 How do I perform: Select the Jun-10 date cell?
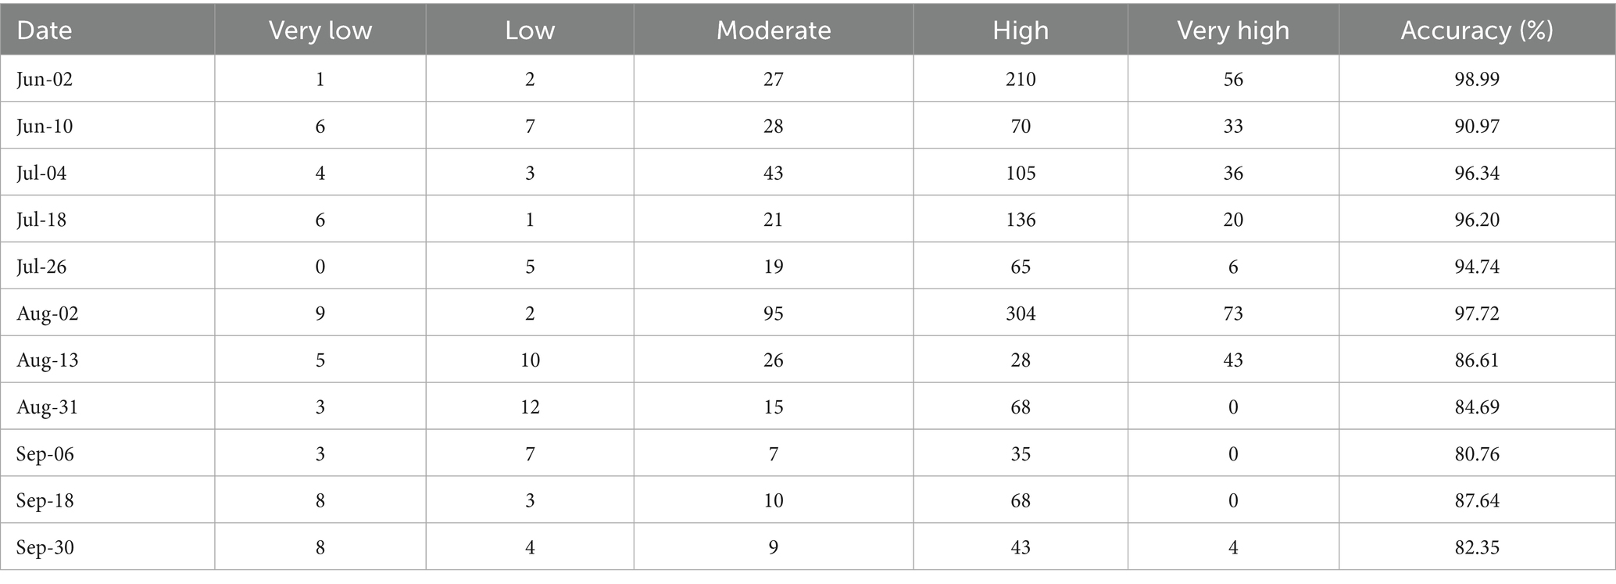45,126
